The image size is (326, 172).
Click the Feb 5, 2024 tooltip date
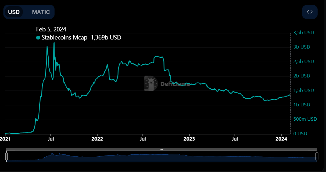[x=51, y=30]
